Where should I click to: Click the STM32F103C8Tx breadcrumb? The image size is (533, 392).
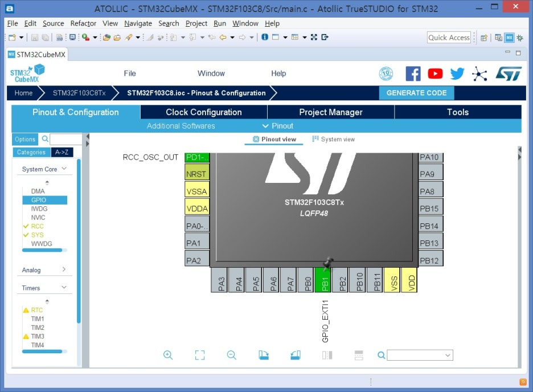[79, 93]
